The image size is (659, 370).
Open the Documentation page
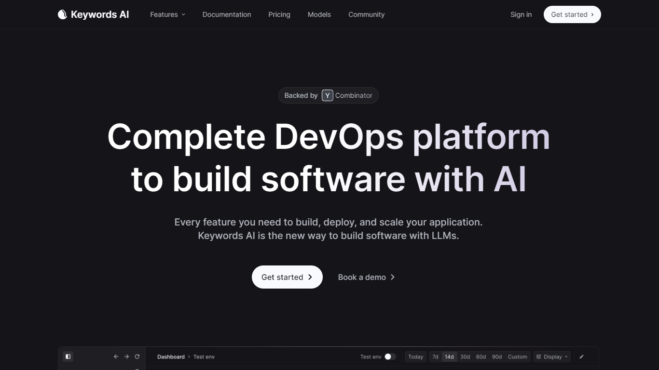coord(227,14)
